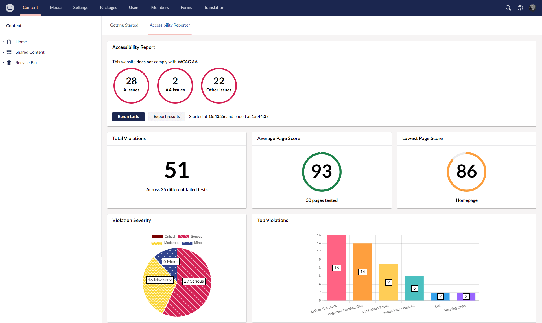
Task: Click the Rerun tests button
Action: click(128, 117)
